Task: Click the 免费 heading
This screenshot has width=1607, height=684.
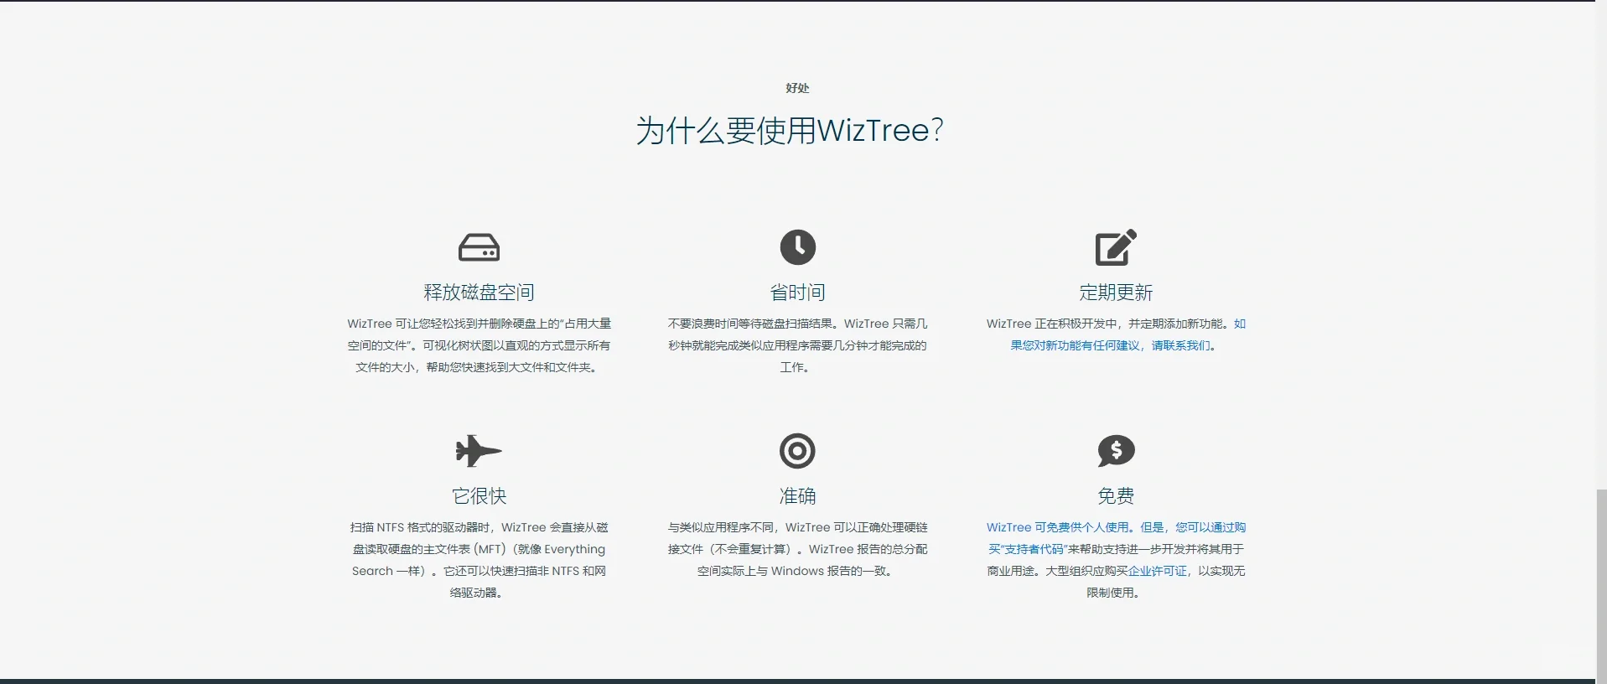Action: [x=1116, y=495]
